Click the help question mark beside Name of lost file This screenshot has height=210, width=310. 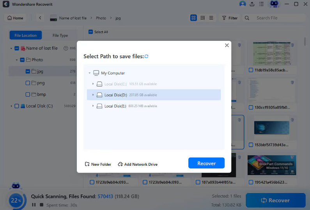(66, 48)
